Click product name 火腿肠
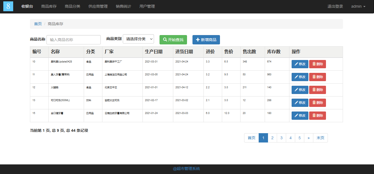The image size is (374, 174). 55,87
